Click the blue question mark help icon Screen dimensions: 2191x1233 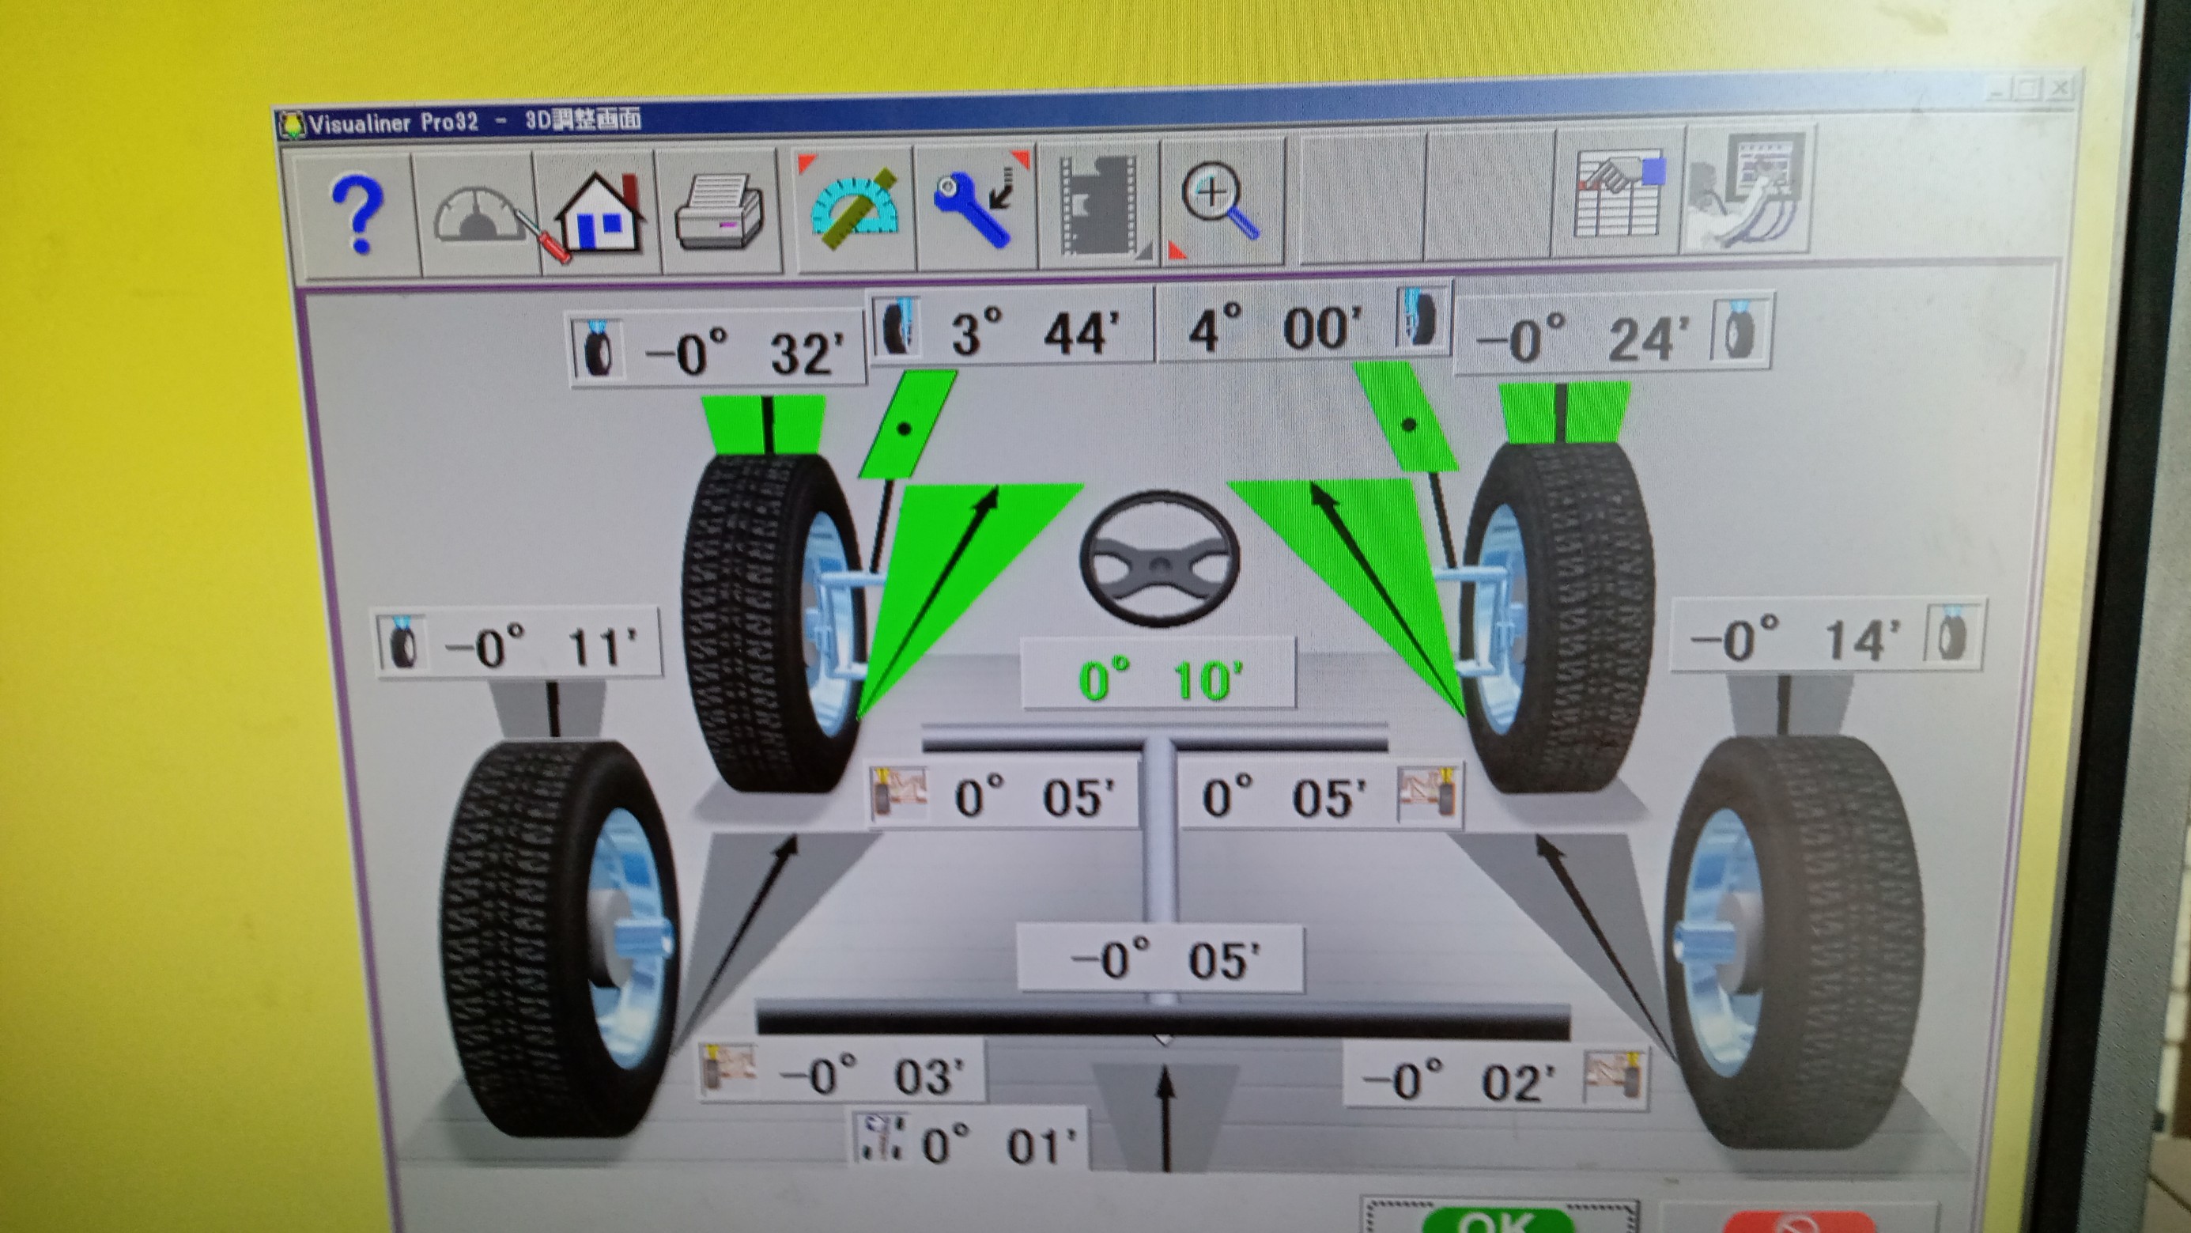tap(356, 213)
